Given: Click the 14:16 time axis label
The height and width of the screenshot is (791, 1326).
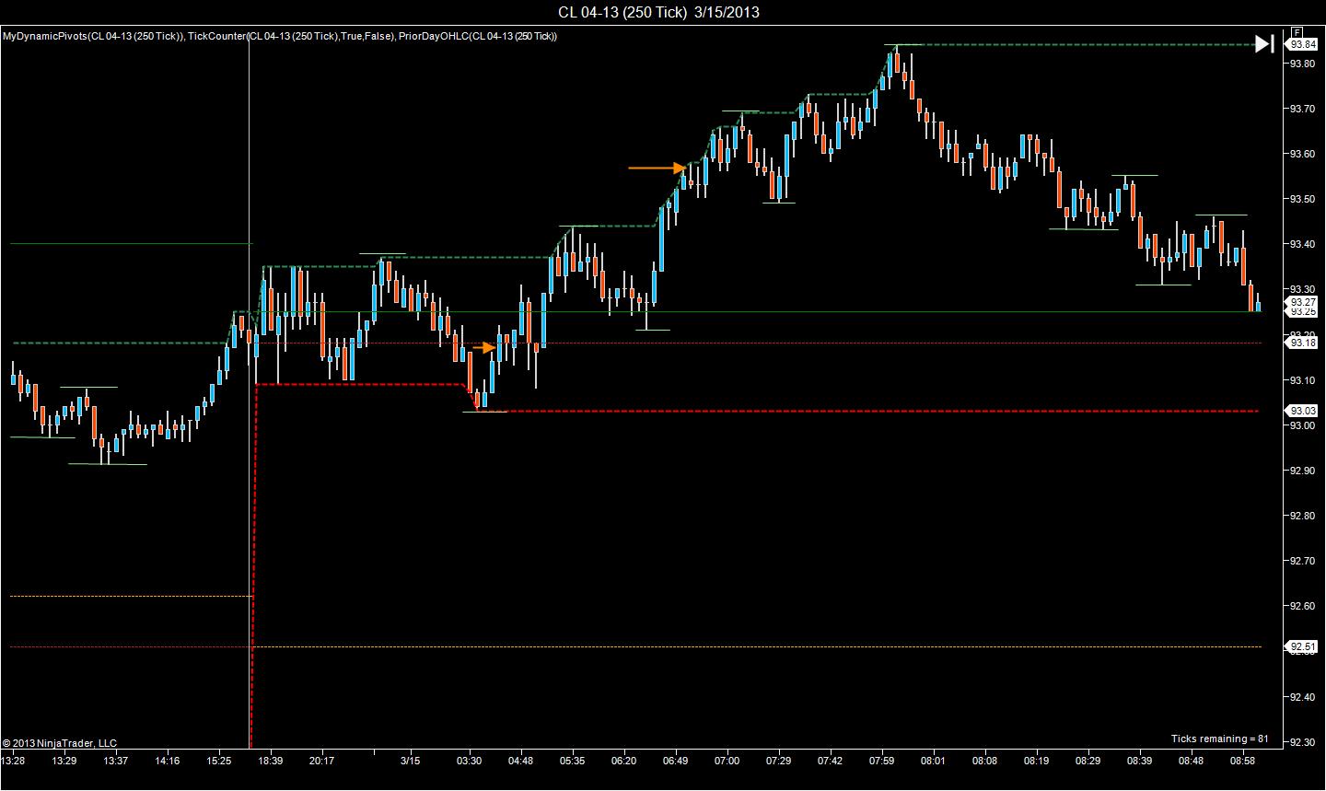Looking at the screenshot, I should [168, 762].
